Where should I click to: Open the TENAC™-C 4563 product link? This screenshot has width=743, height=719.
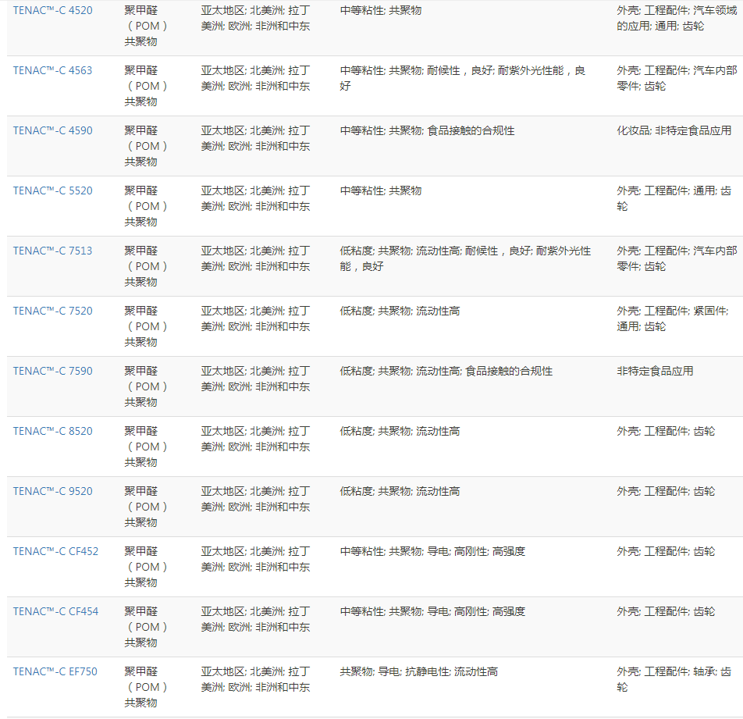(x=52, y=70)
